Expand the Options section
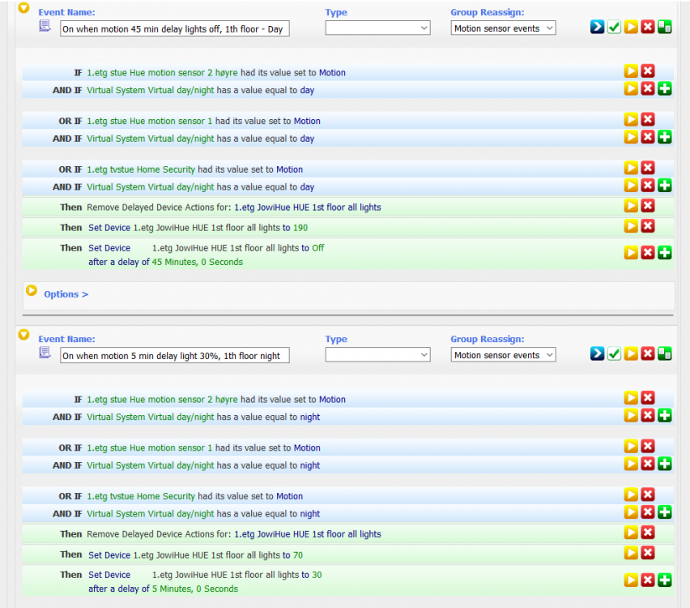The width and height of the screenshot is (690, 608). (x=32, y=290)
